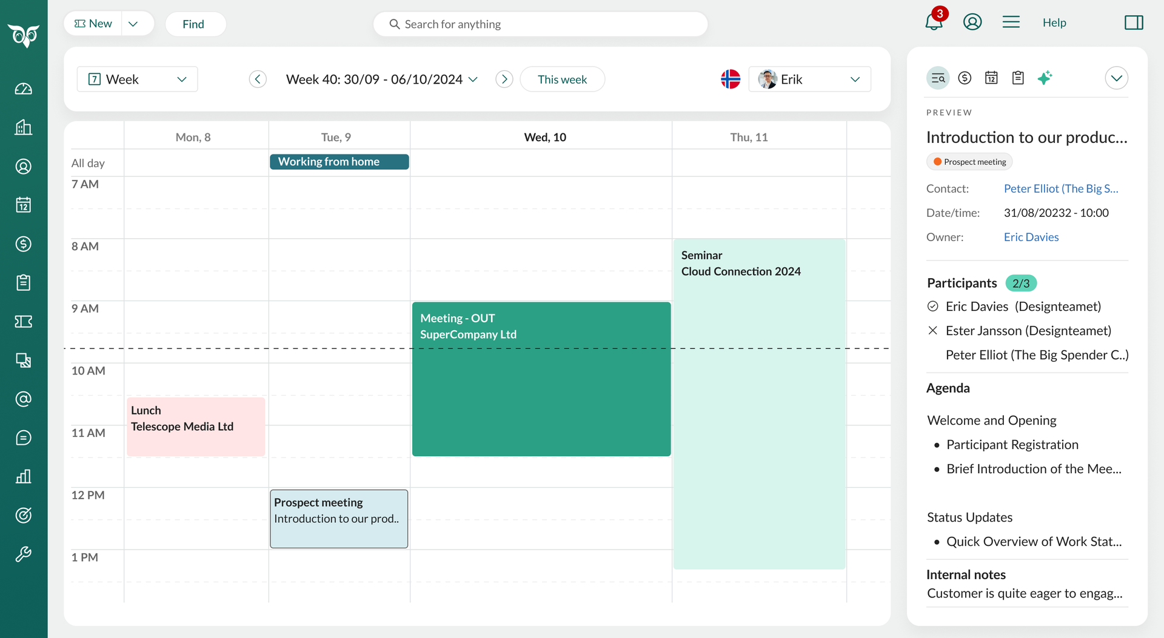Open the New button dropdown arrow
1164x638 pixels.
tap(133, 24)
